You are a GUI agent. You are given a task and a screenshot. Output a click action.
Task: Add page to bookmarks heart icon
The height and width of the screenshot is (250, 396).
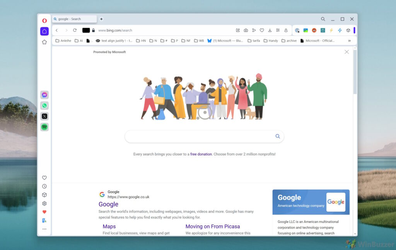262,30
